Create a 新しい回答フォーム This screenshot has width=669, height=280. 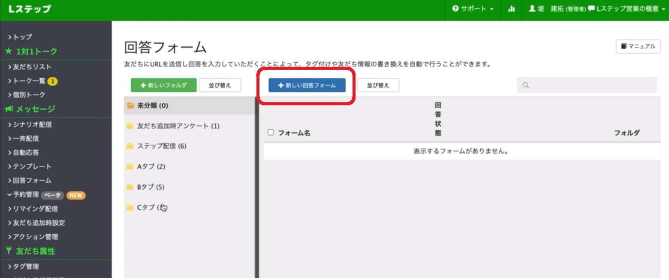[307, 85]
